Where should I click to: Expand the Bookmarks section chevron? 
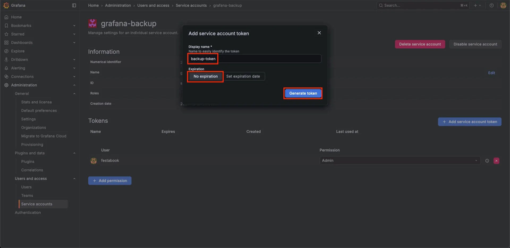74,25
